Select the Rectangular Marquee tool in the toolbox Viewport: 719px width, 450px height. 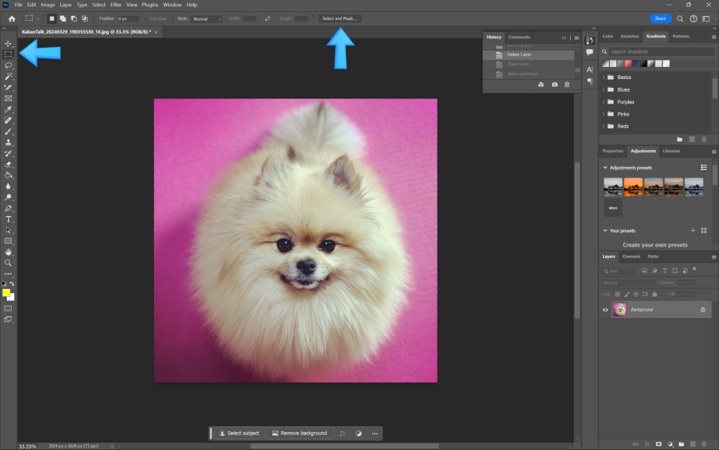(8, 54)
